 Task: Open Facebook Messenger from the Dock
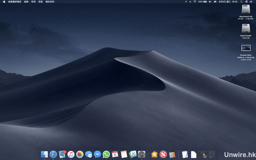tap(98, 154)
